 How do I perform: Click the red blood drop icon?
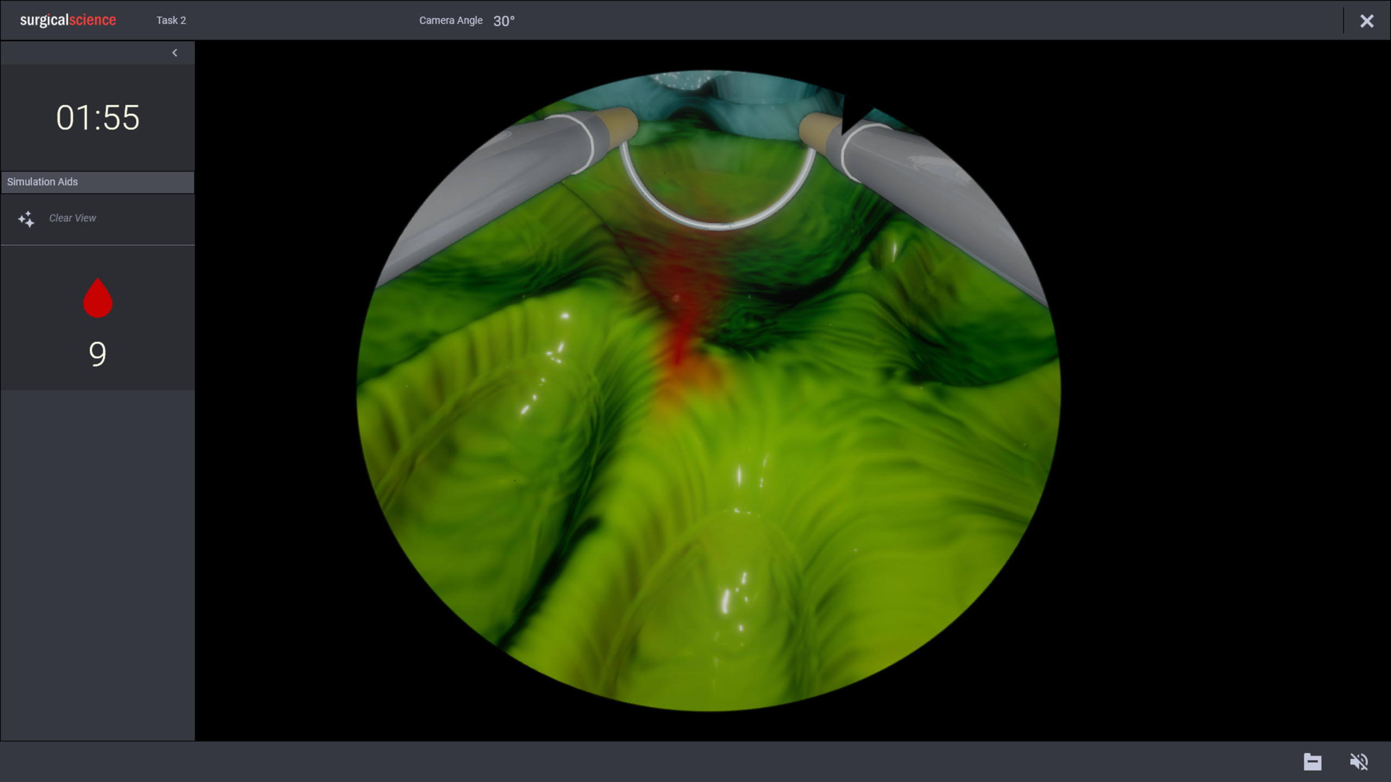pos(98,299)
